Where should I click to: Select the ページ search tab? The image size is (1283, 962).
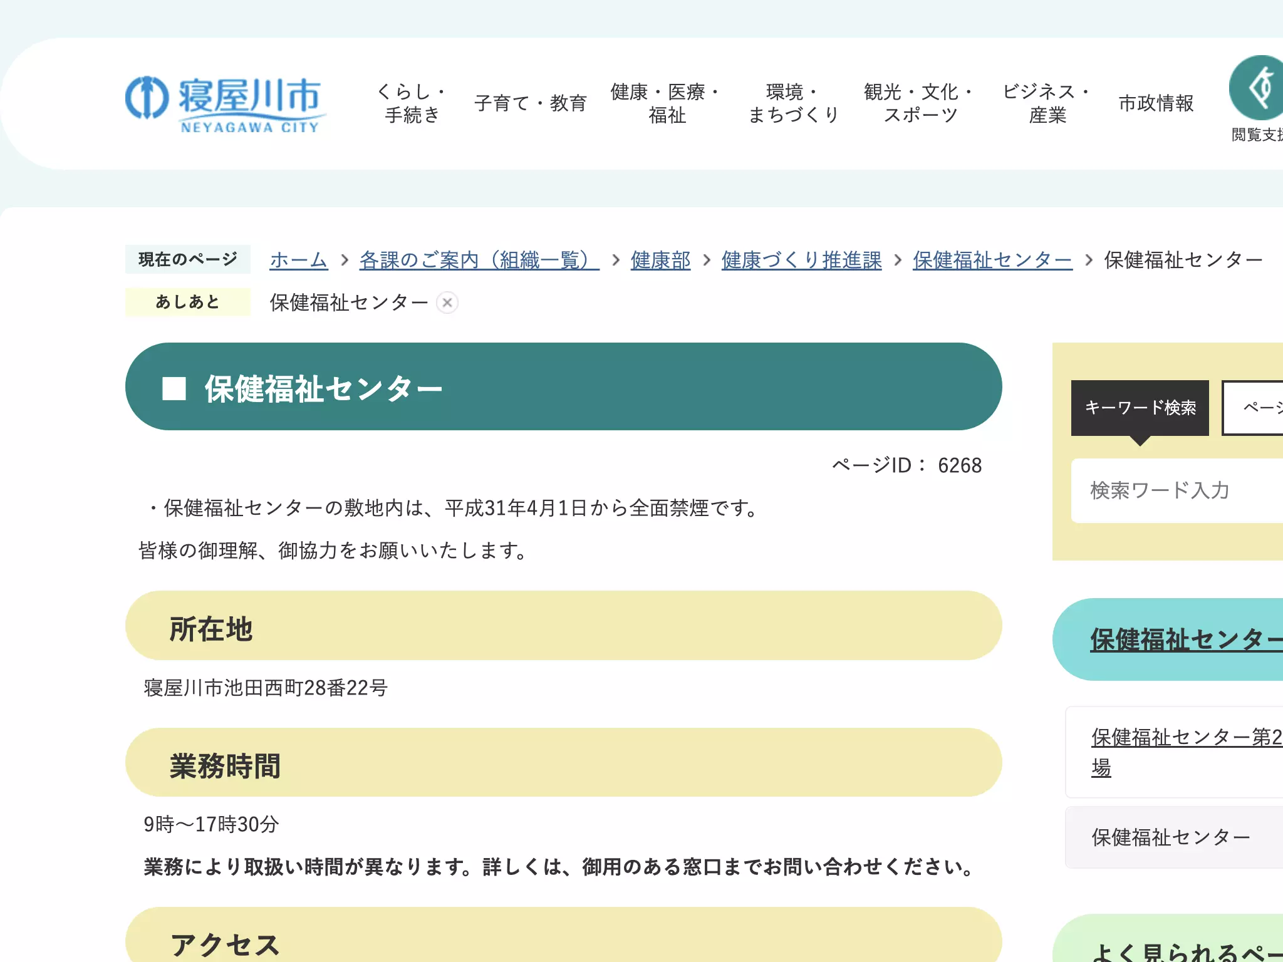click(1253, 408)
